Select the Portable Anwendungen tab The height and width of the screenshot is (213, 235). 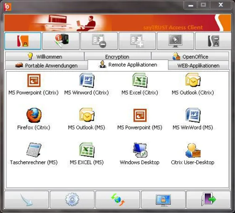tap(46, 65)
